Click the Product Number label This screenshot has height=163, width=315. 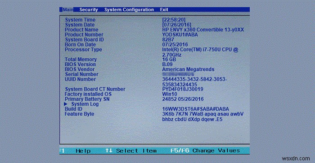84,34
